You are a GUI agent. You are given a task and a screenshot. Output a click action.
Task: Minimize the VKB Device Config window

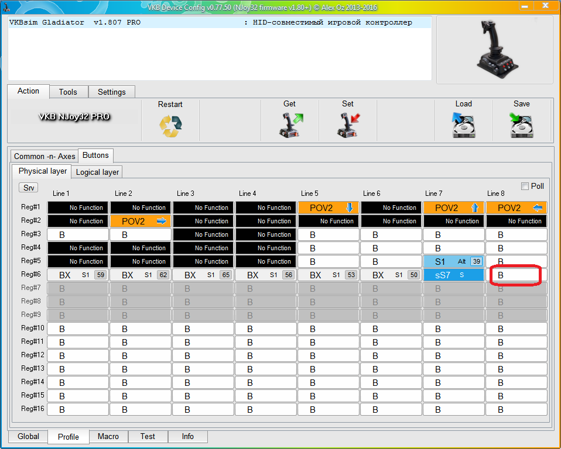525,6
